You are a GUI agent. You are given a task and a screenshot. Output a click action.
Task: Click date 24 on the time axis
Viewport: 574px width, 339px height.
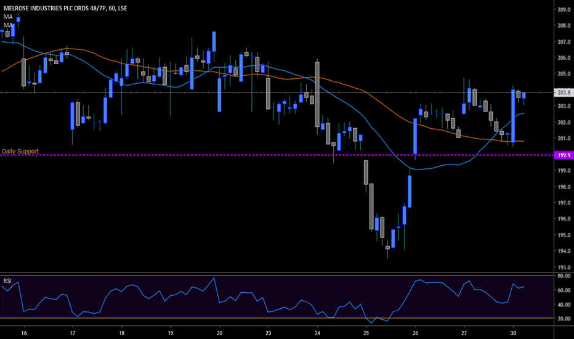tap(317, 333)
